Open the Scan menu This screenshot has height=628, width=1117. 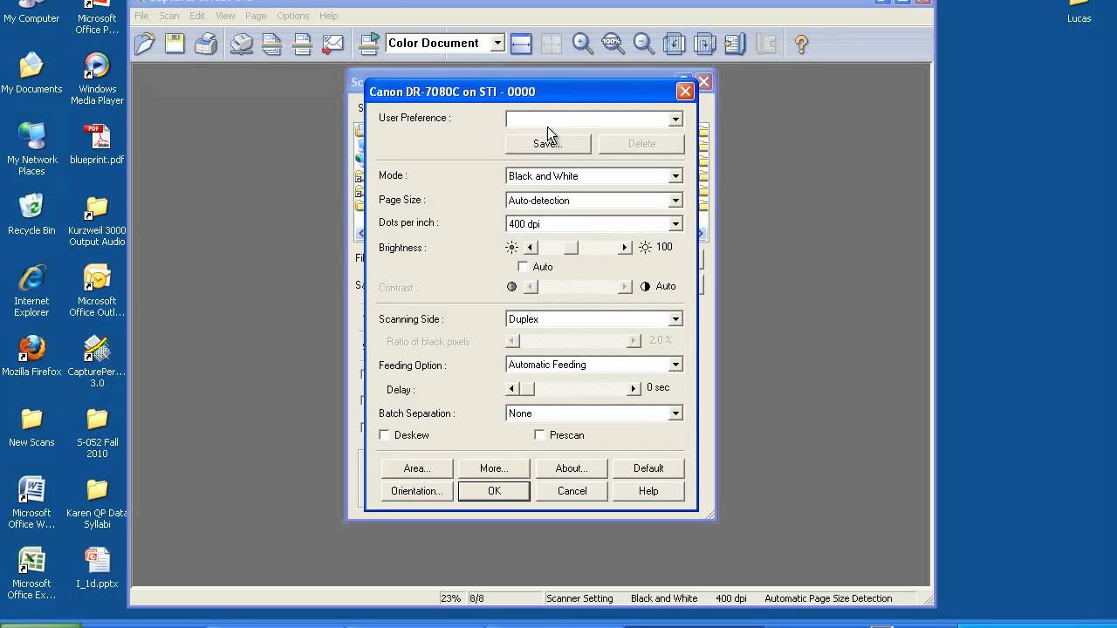(169, 16)
